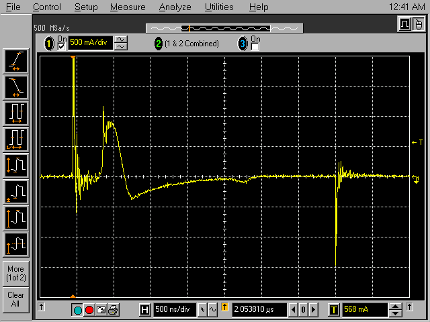This screenshot has width=430, height=322.
Task: Click the up arrow at bottom right corner
Action: (409, 307)
